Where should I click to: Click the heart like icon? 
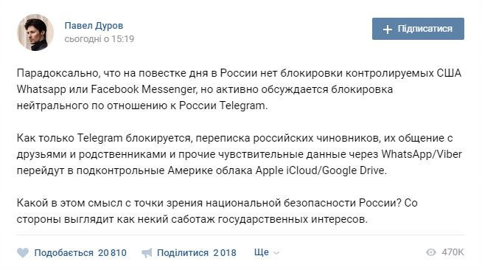coord(23,253)
